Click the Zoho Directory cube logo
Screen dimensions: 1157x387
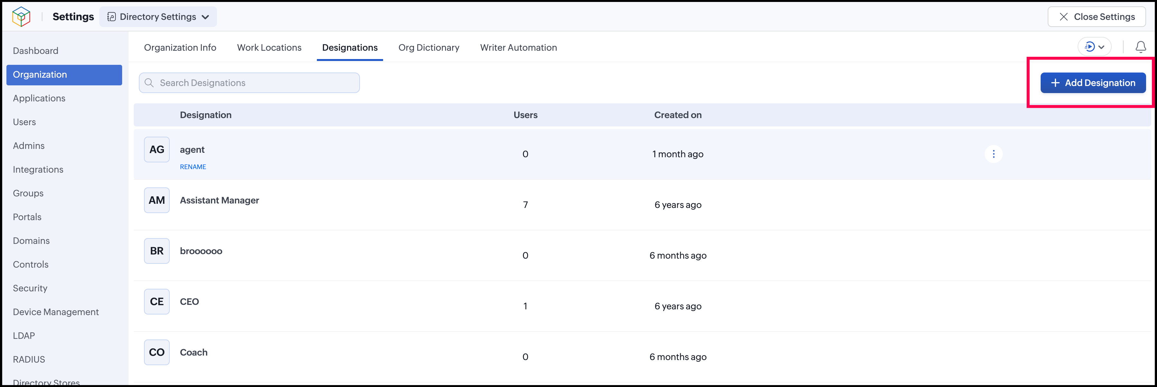[21, 17]
